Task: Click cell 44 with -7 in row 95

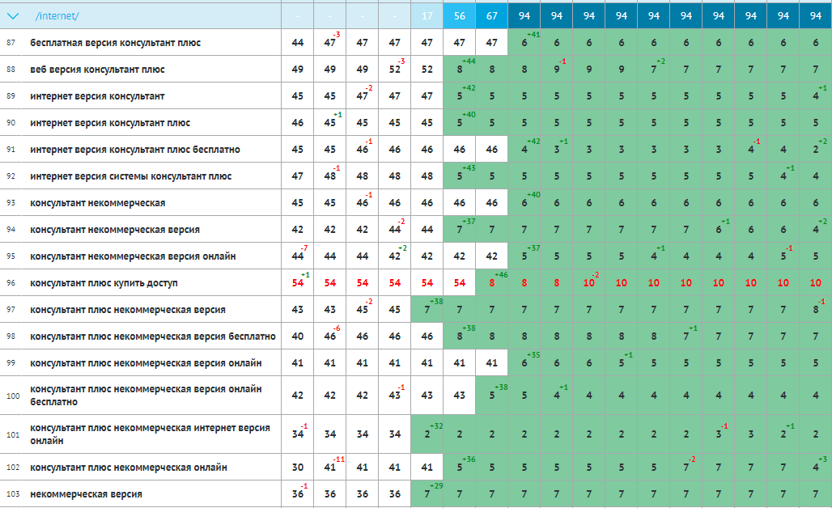Action: (298, 256)
